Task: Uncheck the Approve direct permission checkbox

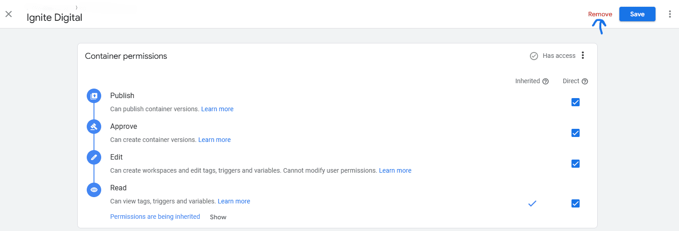Action: click(x=576, y=133)
